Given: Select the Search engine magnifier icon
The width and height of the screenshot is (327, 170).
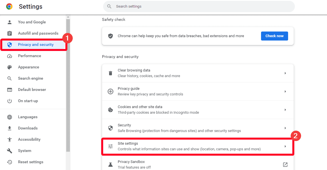Looking at the screenshot, I should coord(10,78).
